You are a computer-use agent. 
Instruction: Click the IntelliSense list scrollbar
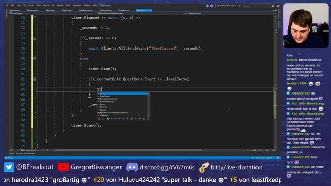click(149, 104)
